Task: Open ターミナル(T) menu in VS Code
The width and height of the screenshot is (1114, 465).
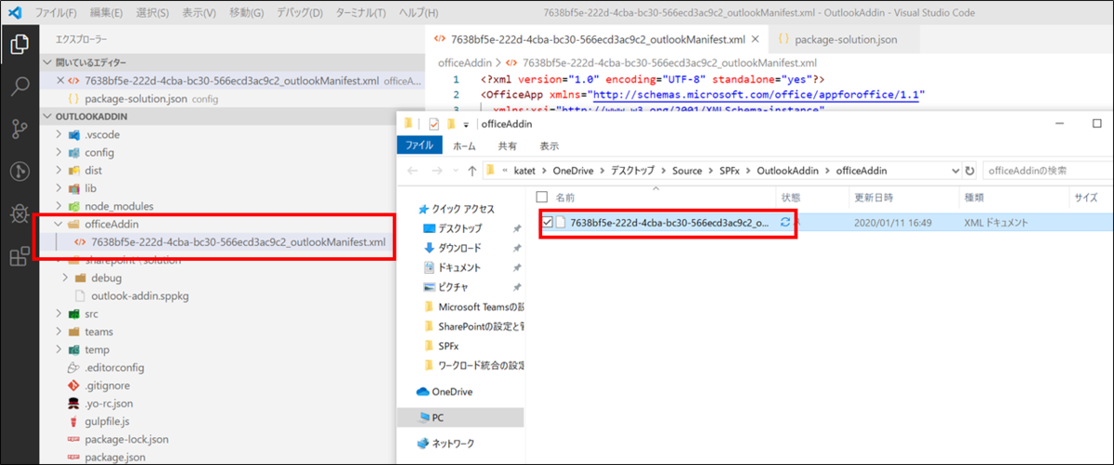Action: coord(361,14)
